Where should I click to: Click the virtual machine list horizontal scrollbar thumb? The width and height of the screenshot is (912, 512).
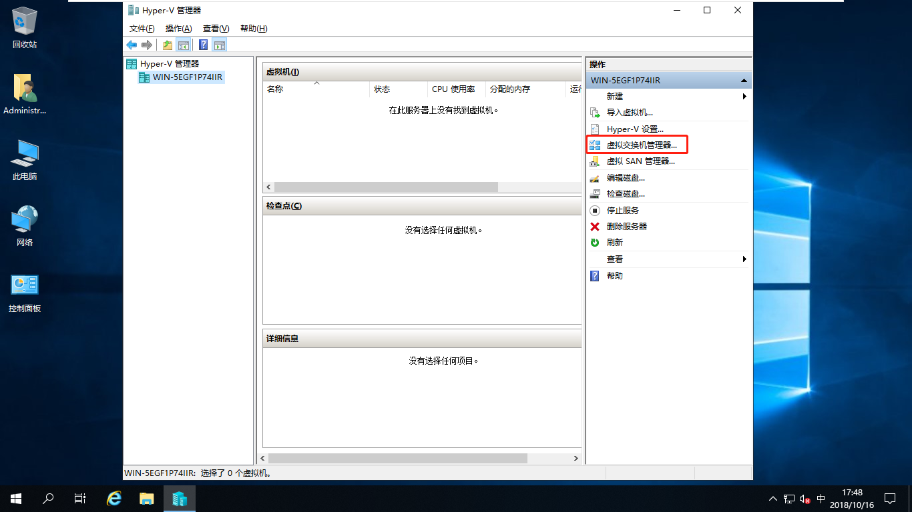pos(386,187)
